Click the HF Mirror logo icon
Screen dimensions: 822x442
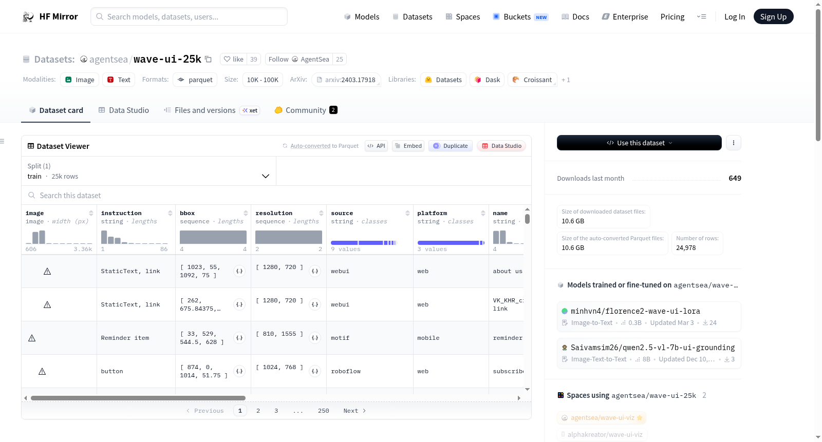click(x=28, y=16)
